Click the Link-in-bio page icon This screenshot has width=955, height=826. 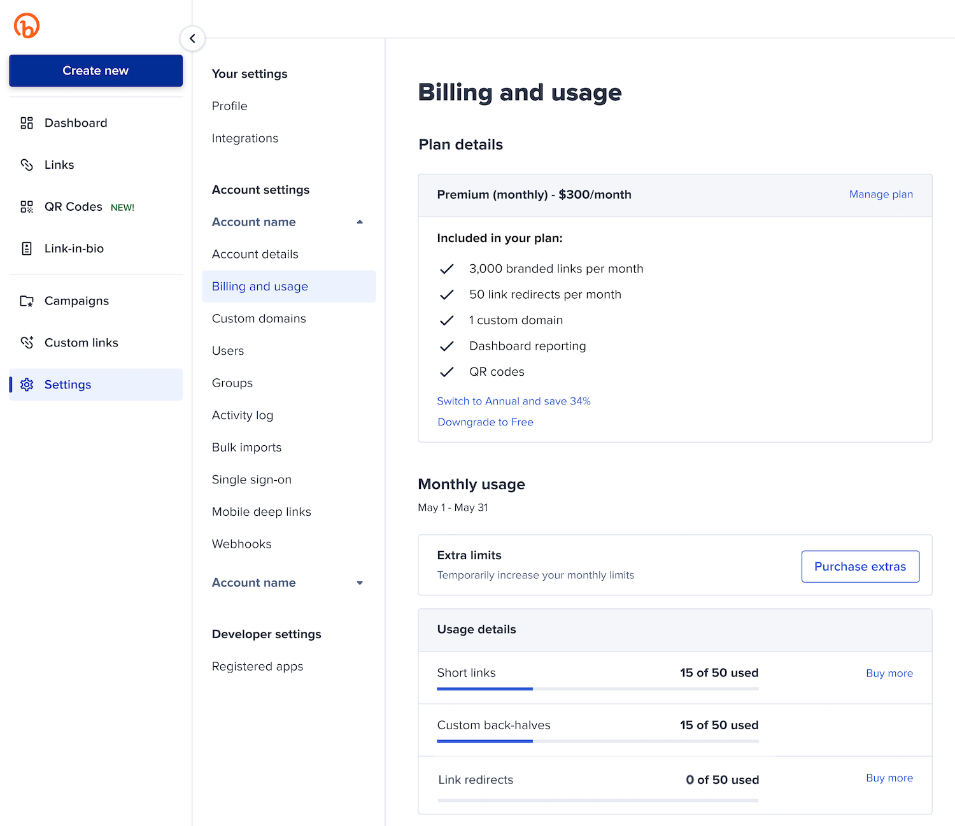click(x=27, y=248)
